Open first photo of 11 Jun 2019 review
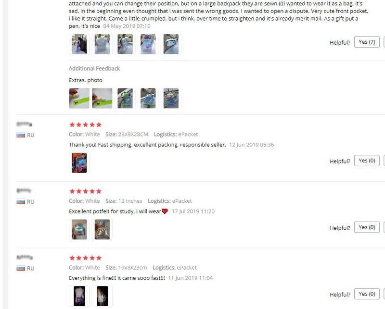Viewport: 385px width, 309px height. pyautogui.click(x=79, y=296)
